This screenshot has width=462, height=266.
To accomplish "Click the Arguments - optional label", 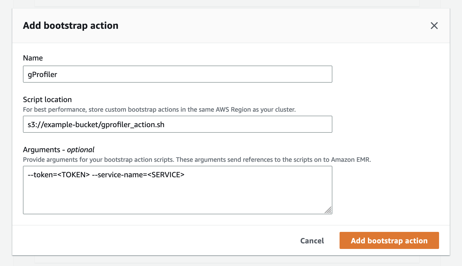I will 58,150.
